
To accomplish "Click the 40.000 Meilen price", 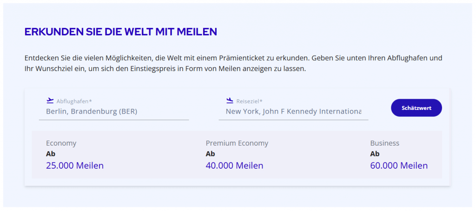I will [x=234, y=166].
